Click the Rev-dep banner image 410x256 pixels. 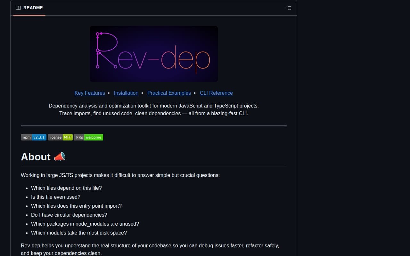[153, 54]
